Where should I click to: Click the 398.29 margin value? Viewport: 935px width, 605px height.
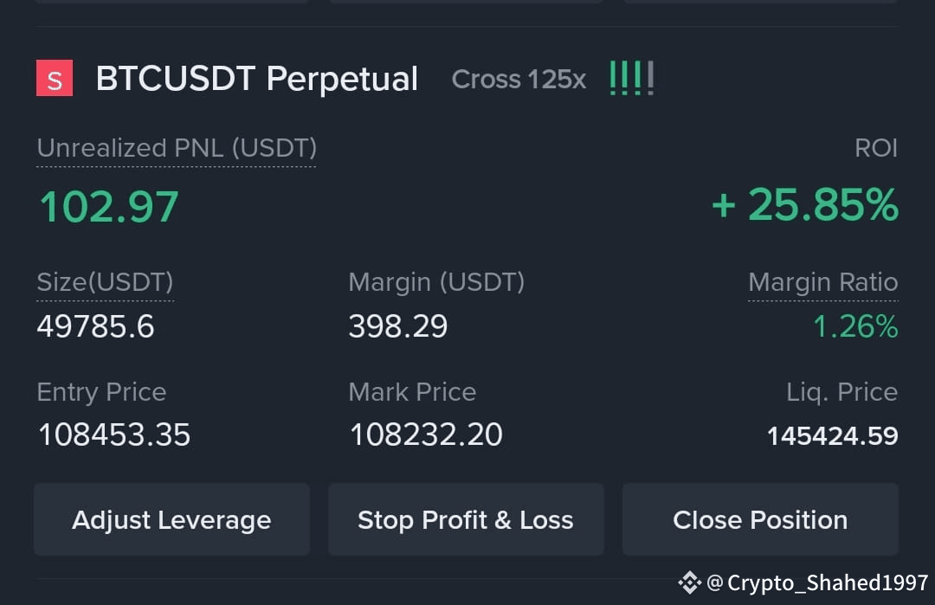[397, 326]
